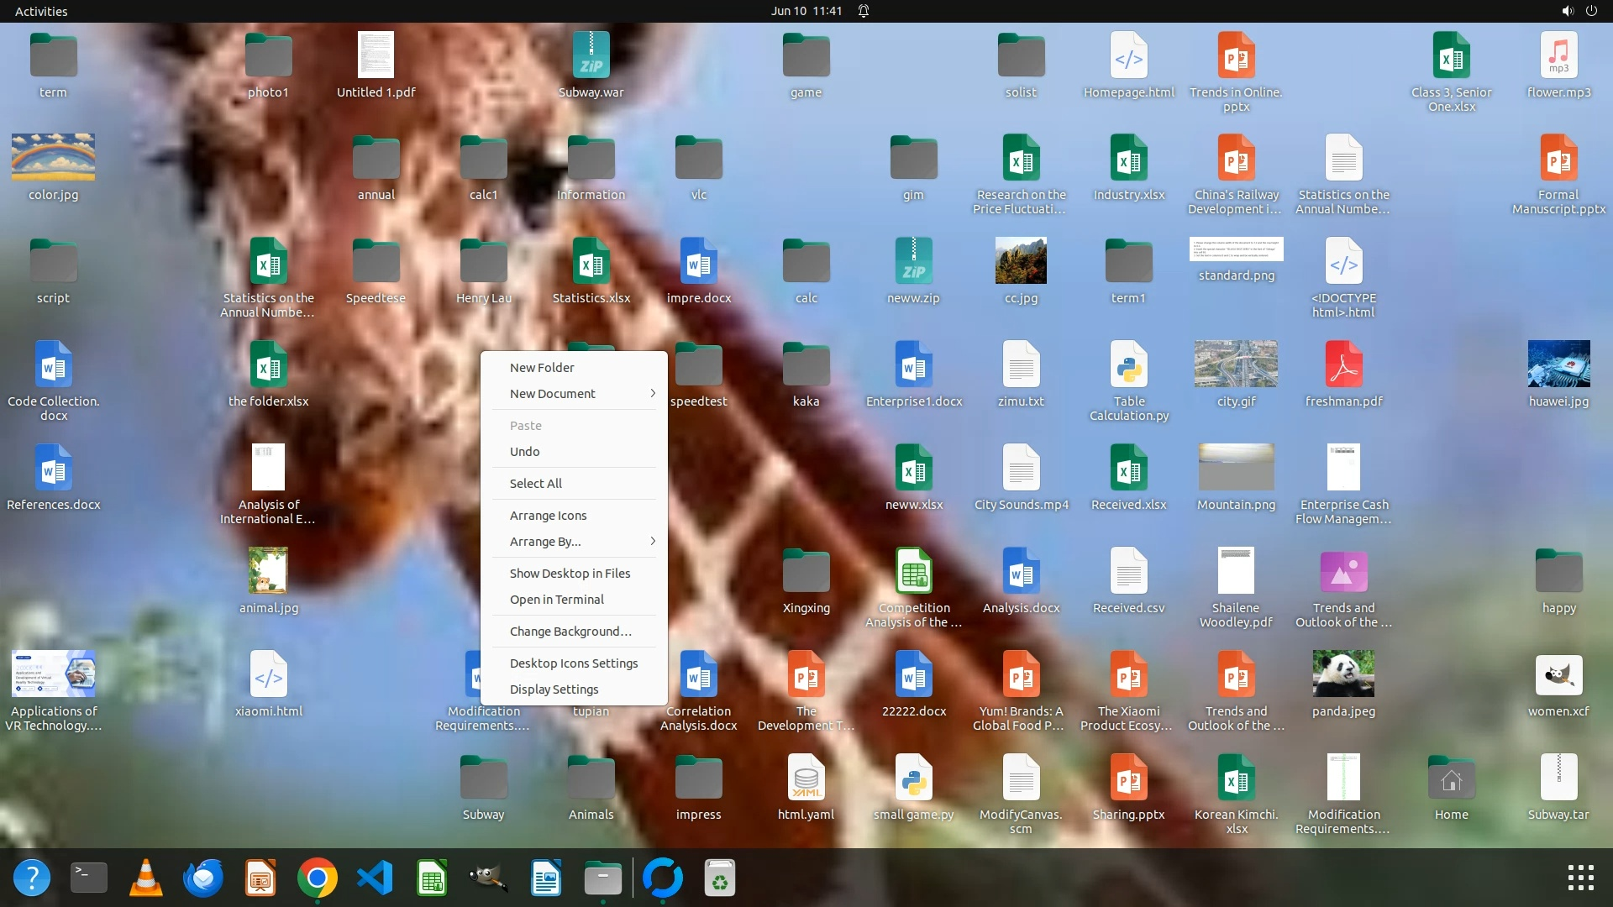Open the clock and calendar panel
The height and width of the screenshot is (907, 1613).
pos(806,11)
